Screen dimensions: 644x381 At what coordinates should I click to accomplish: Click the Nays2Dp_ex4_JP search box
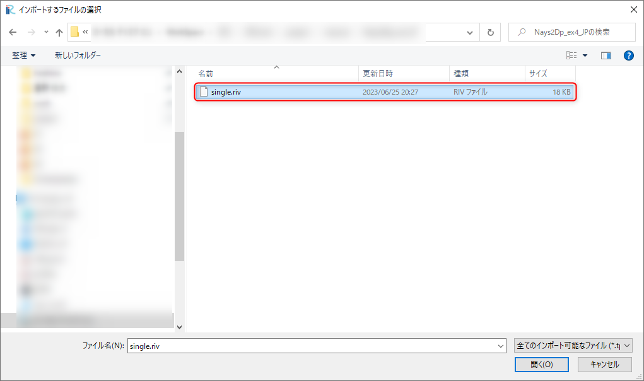[571, 32]
